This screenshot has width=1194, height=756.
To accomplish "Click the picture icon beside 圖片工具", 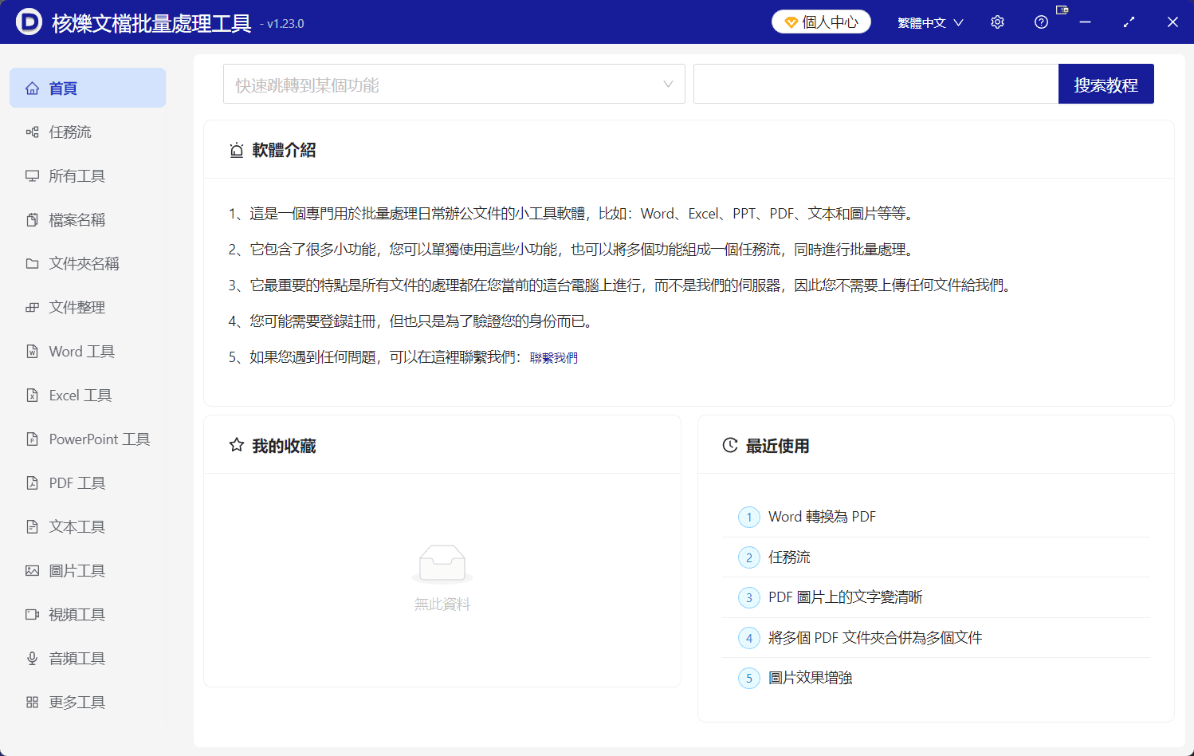I will click(x=32, y=571).
